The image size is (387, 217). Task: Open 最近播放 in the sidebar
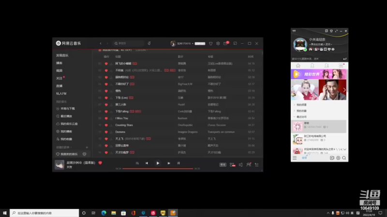pyautogui.click(x=64, y=116)
